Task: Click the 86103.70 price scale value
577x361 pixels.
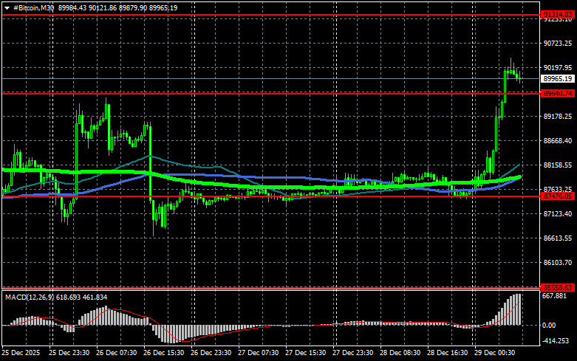Action: (558, 263)
